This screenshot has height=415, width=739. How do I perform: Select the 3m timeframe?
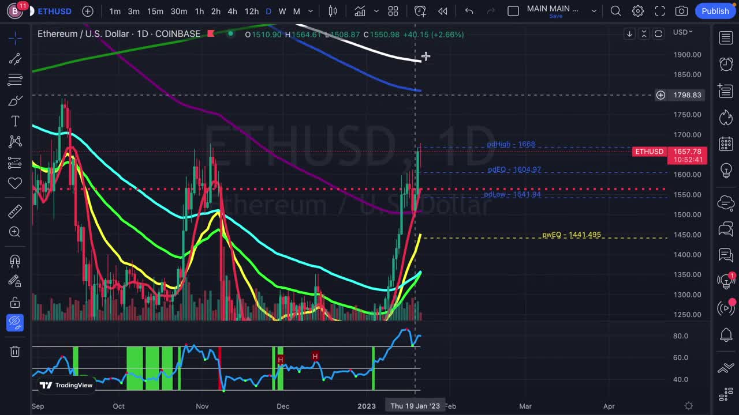tap(133, 11)
